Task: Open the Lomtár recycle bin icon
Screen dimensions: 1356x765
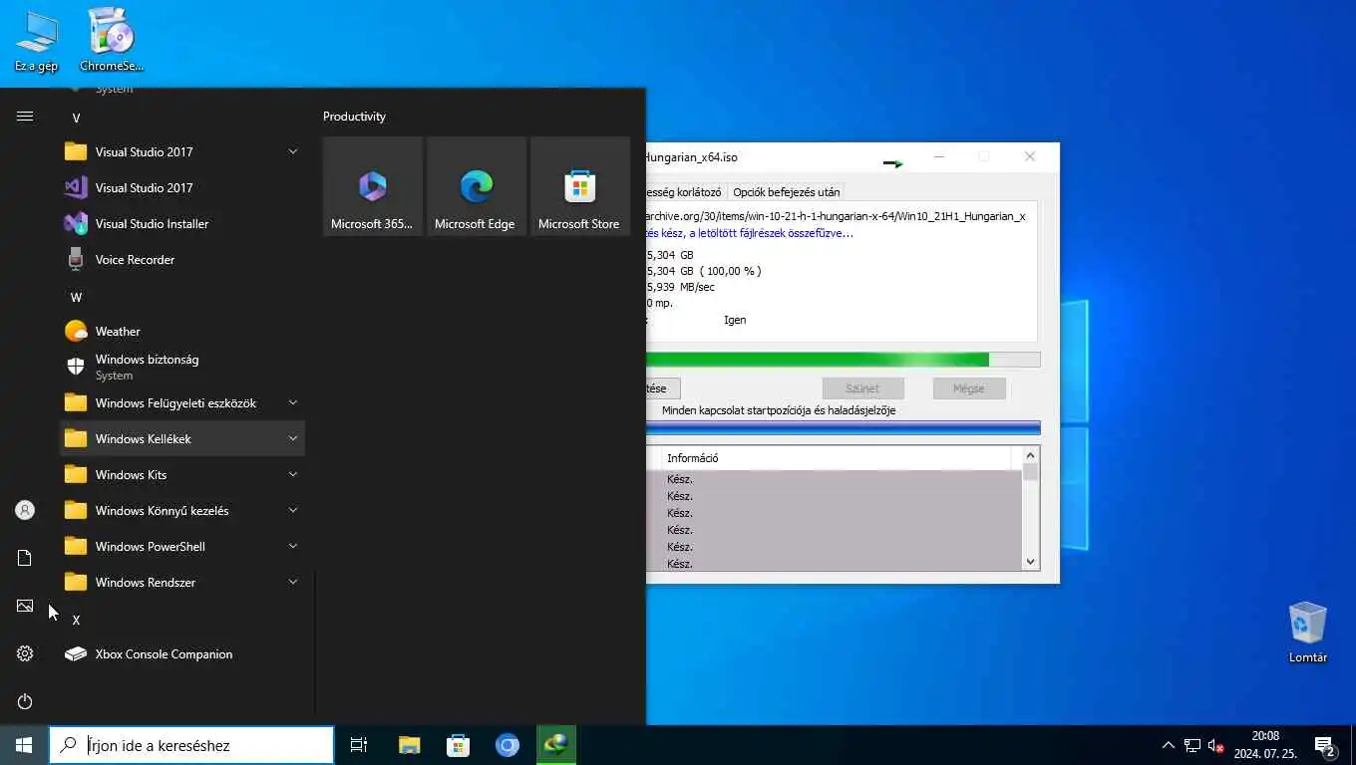Action: point(1307,633)
